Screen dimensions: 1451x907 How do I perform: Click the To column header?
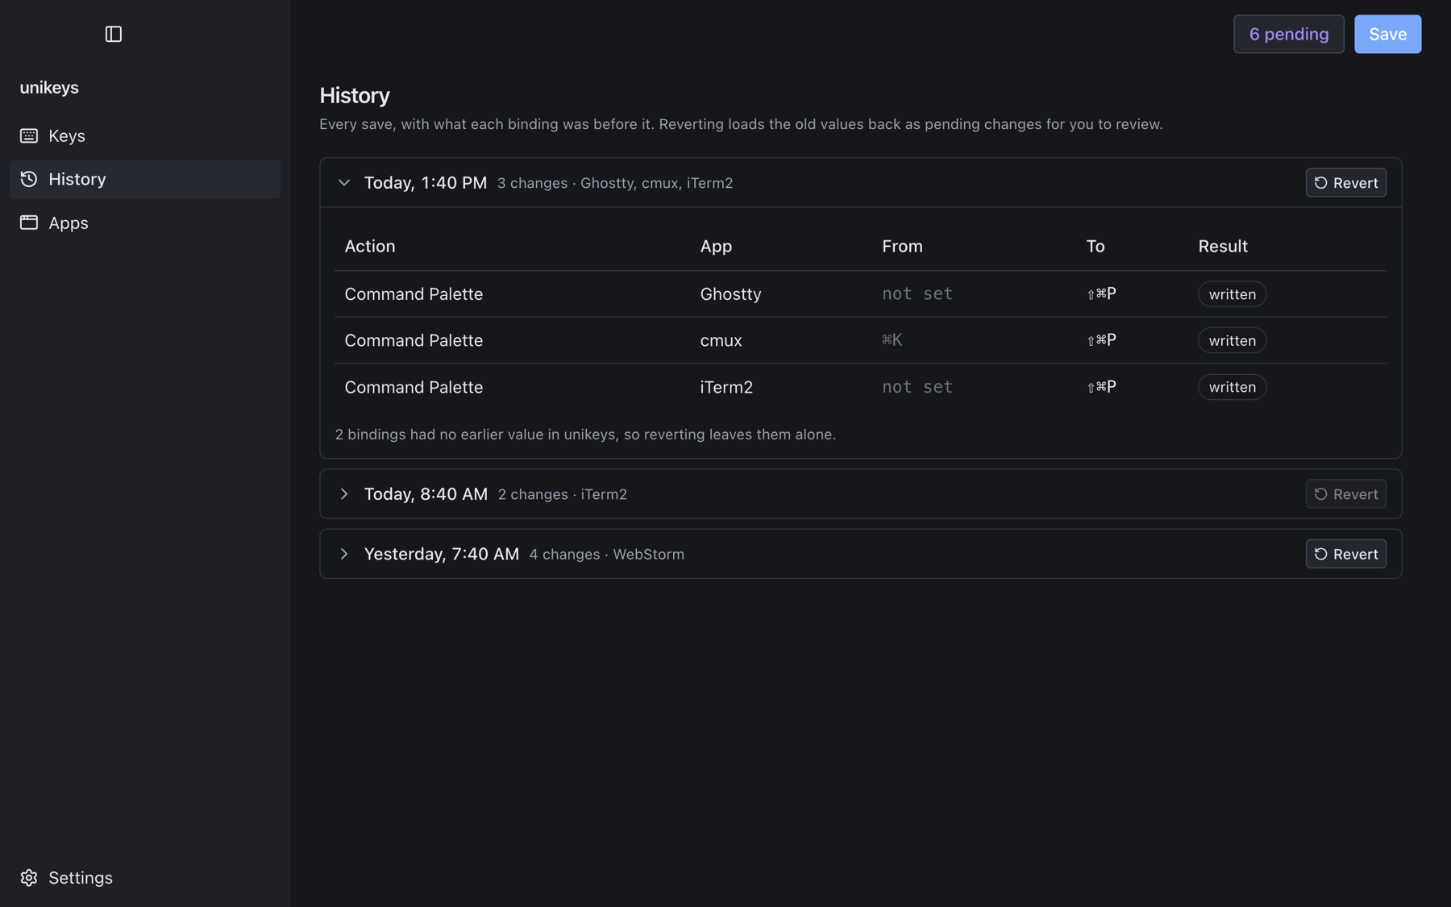pos(1096,246)
